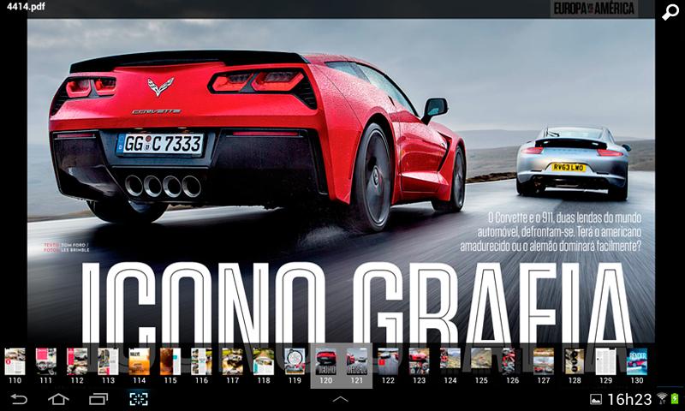Go to page 125 thumbnail
The image size is (685, 411).
(481, 361)
